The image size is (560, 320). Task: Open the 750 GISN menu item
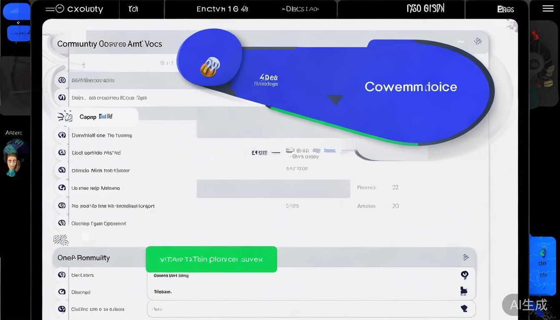pos(425,8)
